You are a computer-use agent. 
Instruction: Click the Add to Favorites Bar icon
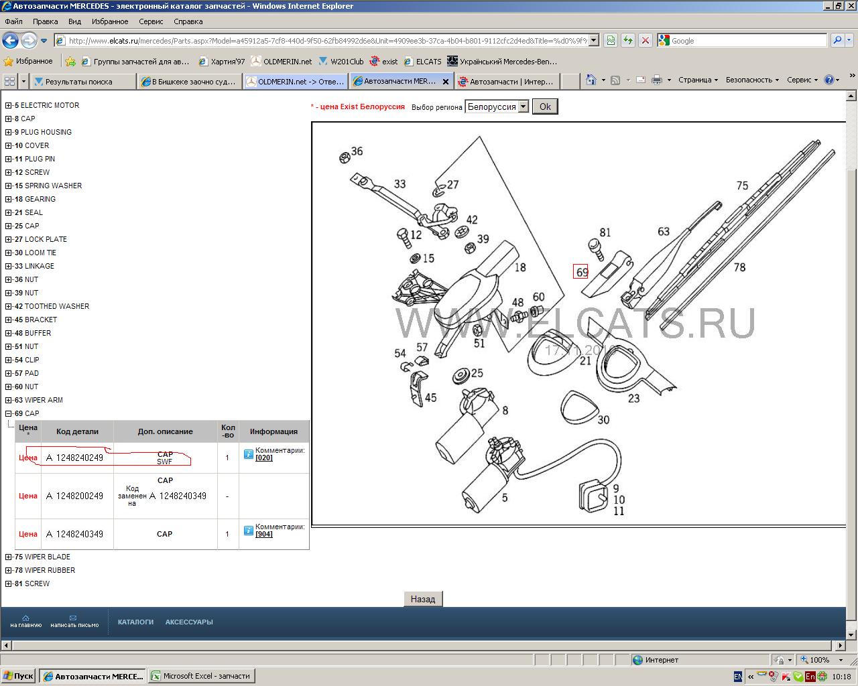(x=70, y=61)
